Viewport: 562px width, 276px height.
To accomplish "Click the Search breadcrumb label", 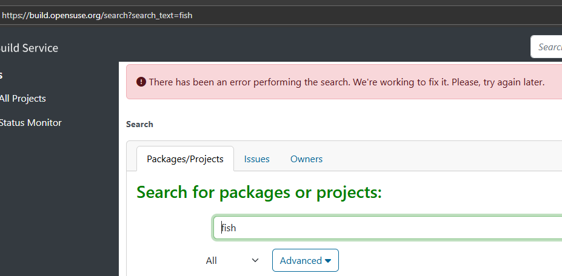I will click(139, 124).
